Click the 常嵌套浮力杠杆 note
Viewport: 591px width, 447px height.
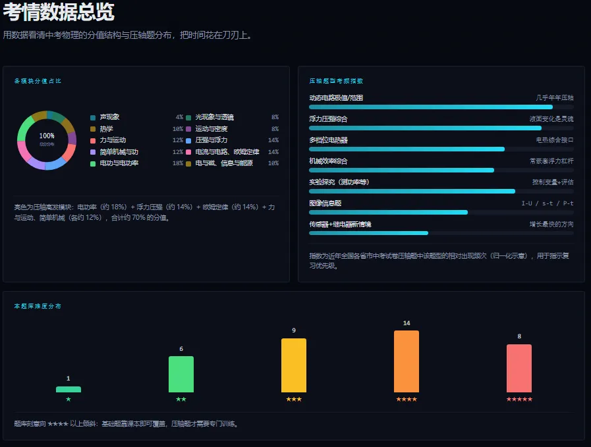[551, 161]
